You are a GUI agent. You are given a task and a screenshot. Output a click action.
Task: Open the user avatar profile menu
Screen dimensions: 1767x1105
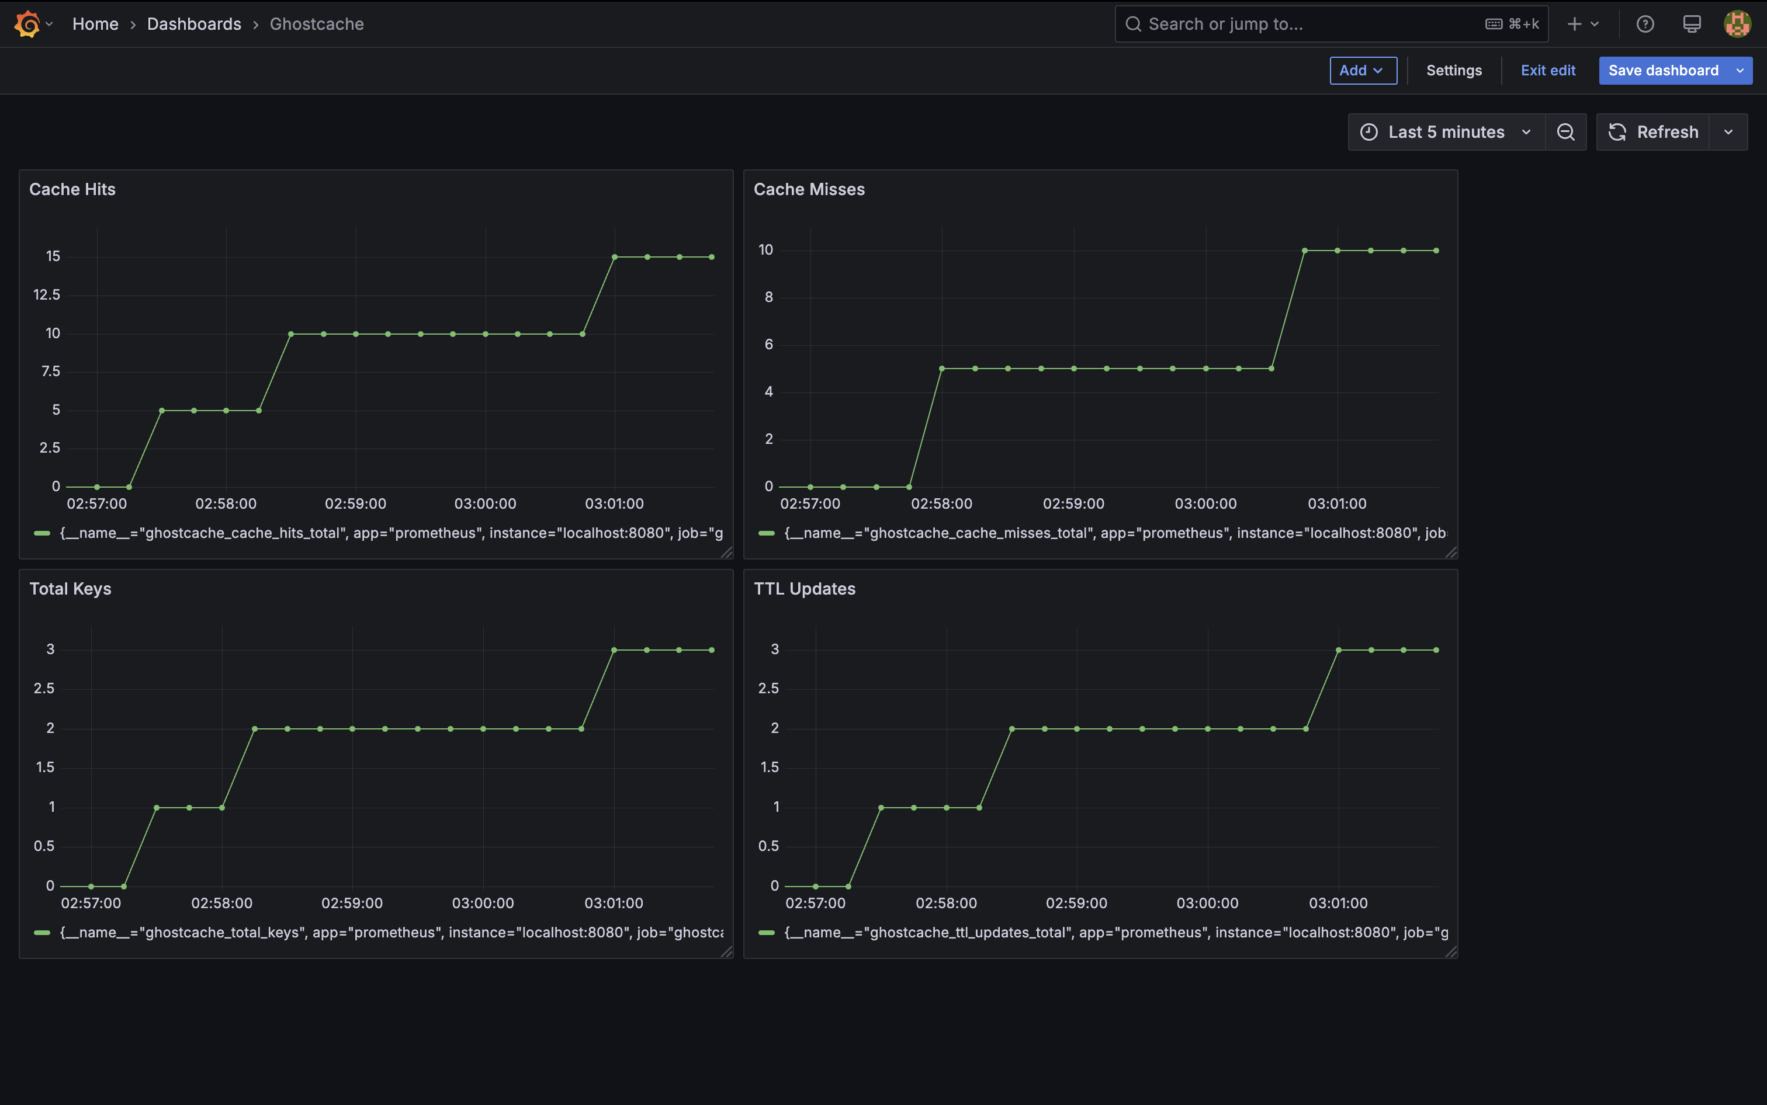pyautogui.click(x=1737, y=24)
